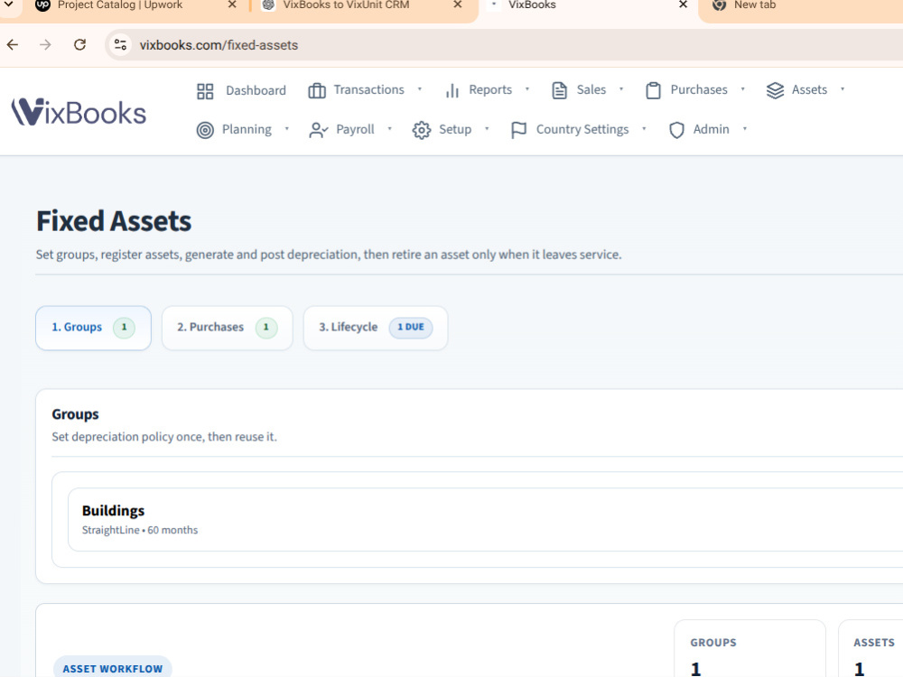Expand the Planning dropdown arrow
Screen dimensions: 903x677
[287, 129]
